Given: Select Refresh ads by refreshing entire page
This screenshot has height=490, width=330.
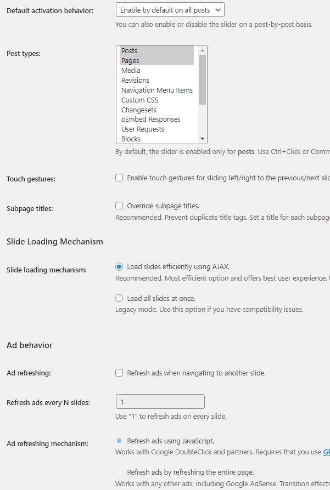Looking at the screenshot, I should [x=119, y=472].
